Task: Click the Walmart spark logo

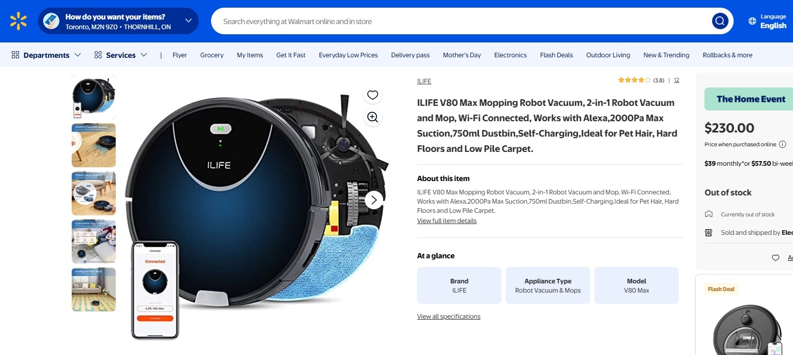Action: (18, 21)
